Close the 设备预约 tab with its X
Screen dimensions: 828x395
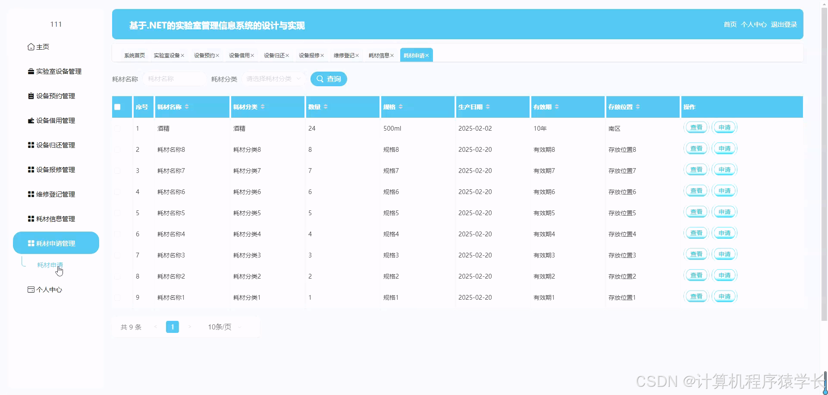click(x=217, y=56)
